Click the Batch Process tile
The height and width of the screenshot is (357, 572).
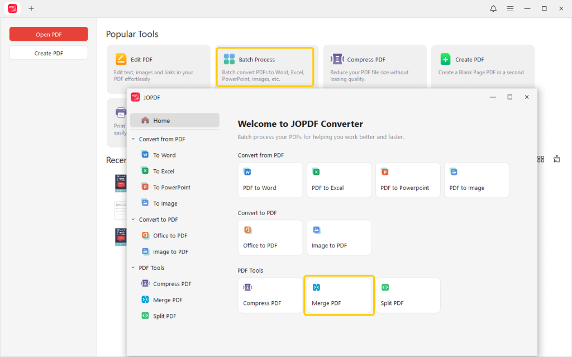tap(265, 66)
